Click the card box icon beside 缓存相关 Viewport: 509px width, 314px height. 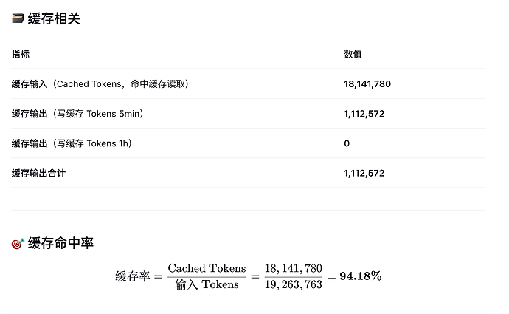(18, 18)
